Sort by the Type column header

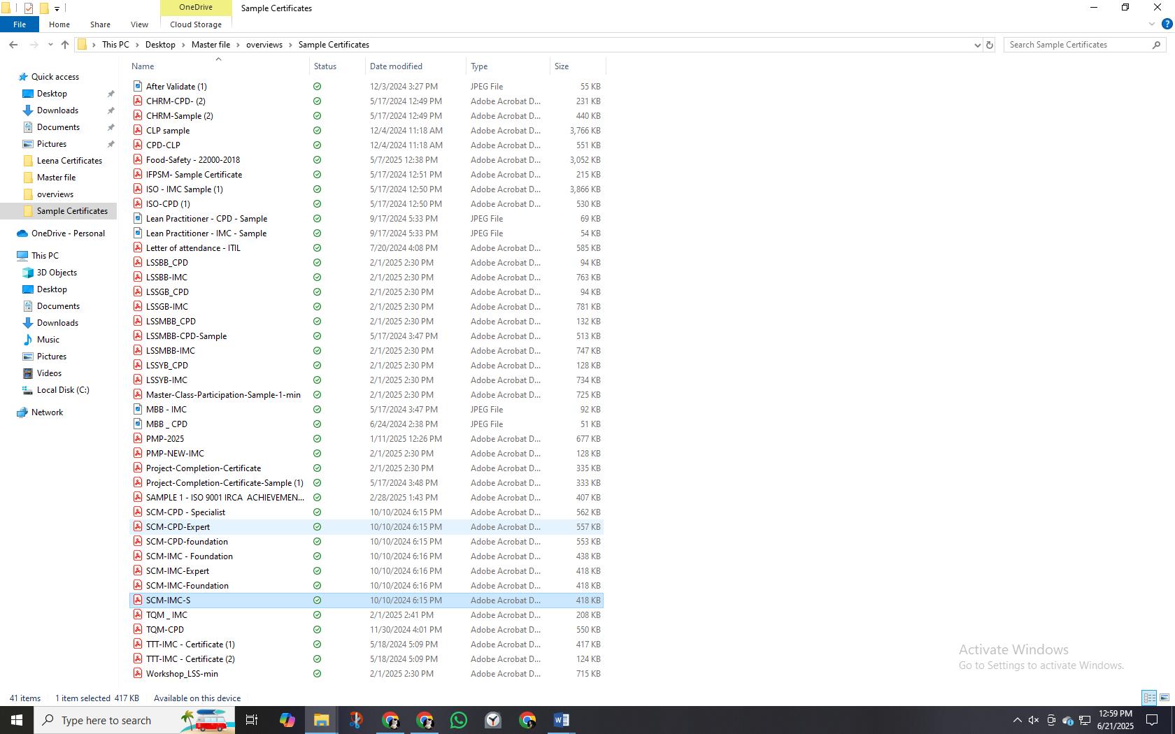[508, 66]
